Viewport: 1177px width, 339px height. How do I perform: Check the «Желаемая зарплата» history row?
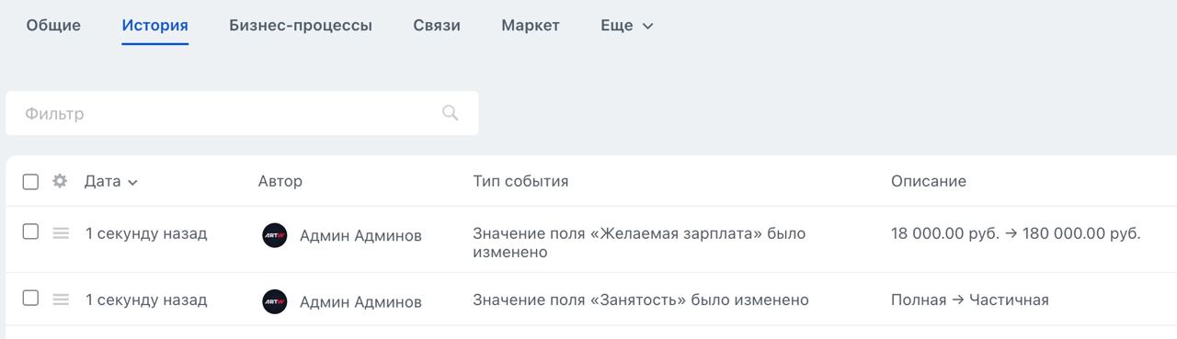[x=30, y=232]
